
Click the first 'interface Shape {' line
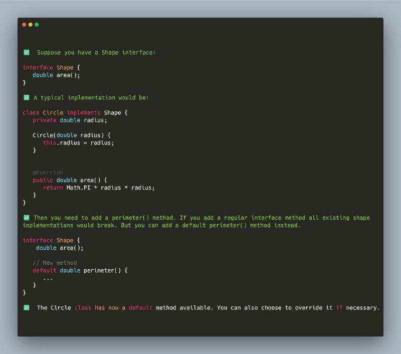(52, 68)
